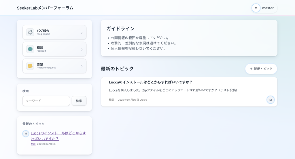Click the master avatar in the header

(256, 8)
